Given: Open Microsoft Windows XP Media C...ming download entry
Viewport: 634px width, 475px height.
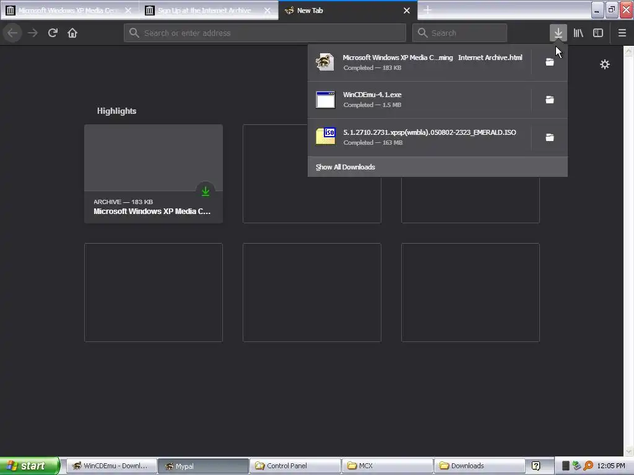Looking at the screenshot, I should (x=420, y=62).
